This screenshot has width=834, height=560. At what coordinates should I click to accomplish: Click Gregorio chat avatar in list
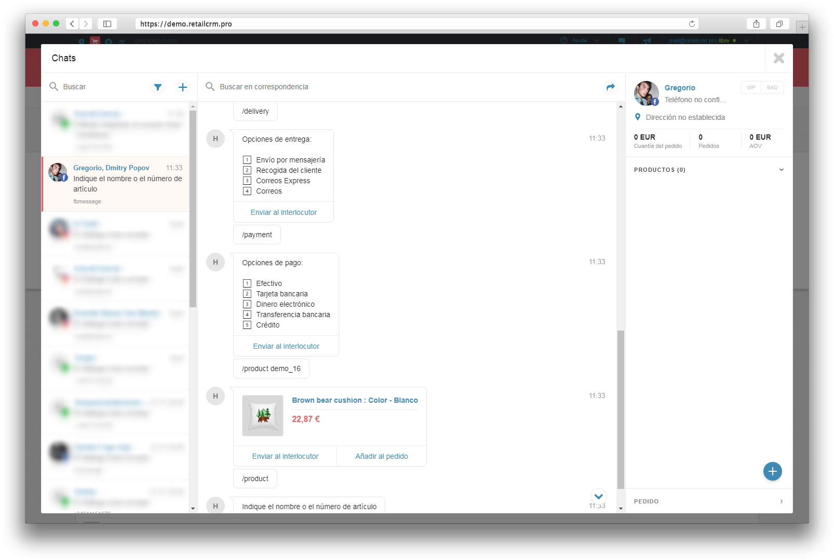(58, 172)
